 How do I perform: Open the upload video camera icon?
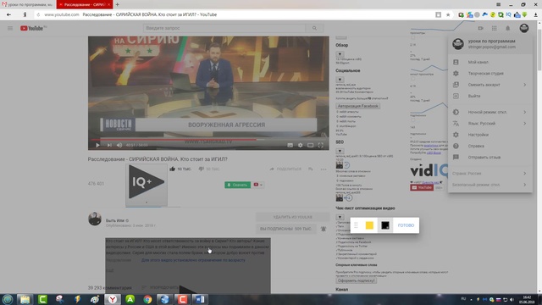(480, 28)
